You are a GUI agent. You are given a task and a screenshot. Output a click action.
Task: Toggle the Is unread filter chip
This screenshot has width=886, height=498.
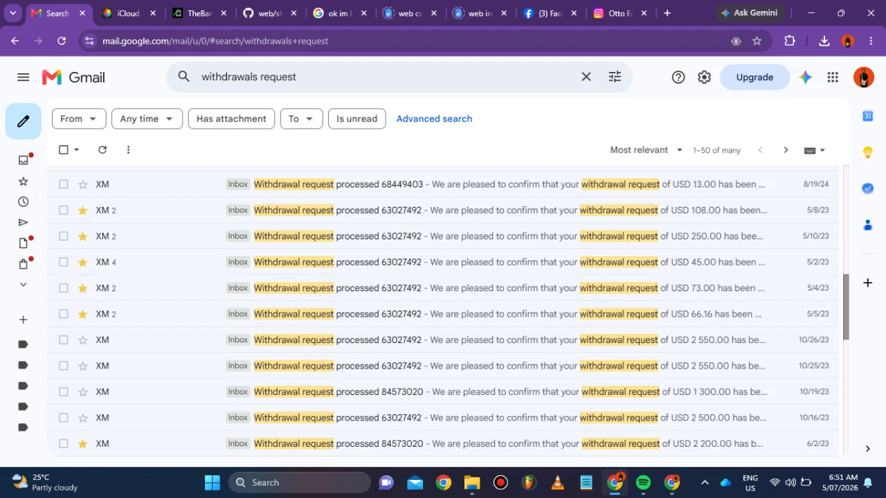pyautogui.click(x=356, y=118)
